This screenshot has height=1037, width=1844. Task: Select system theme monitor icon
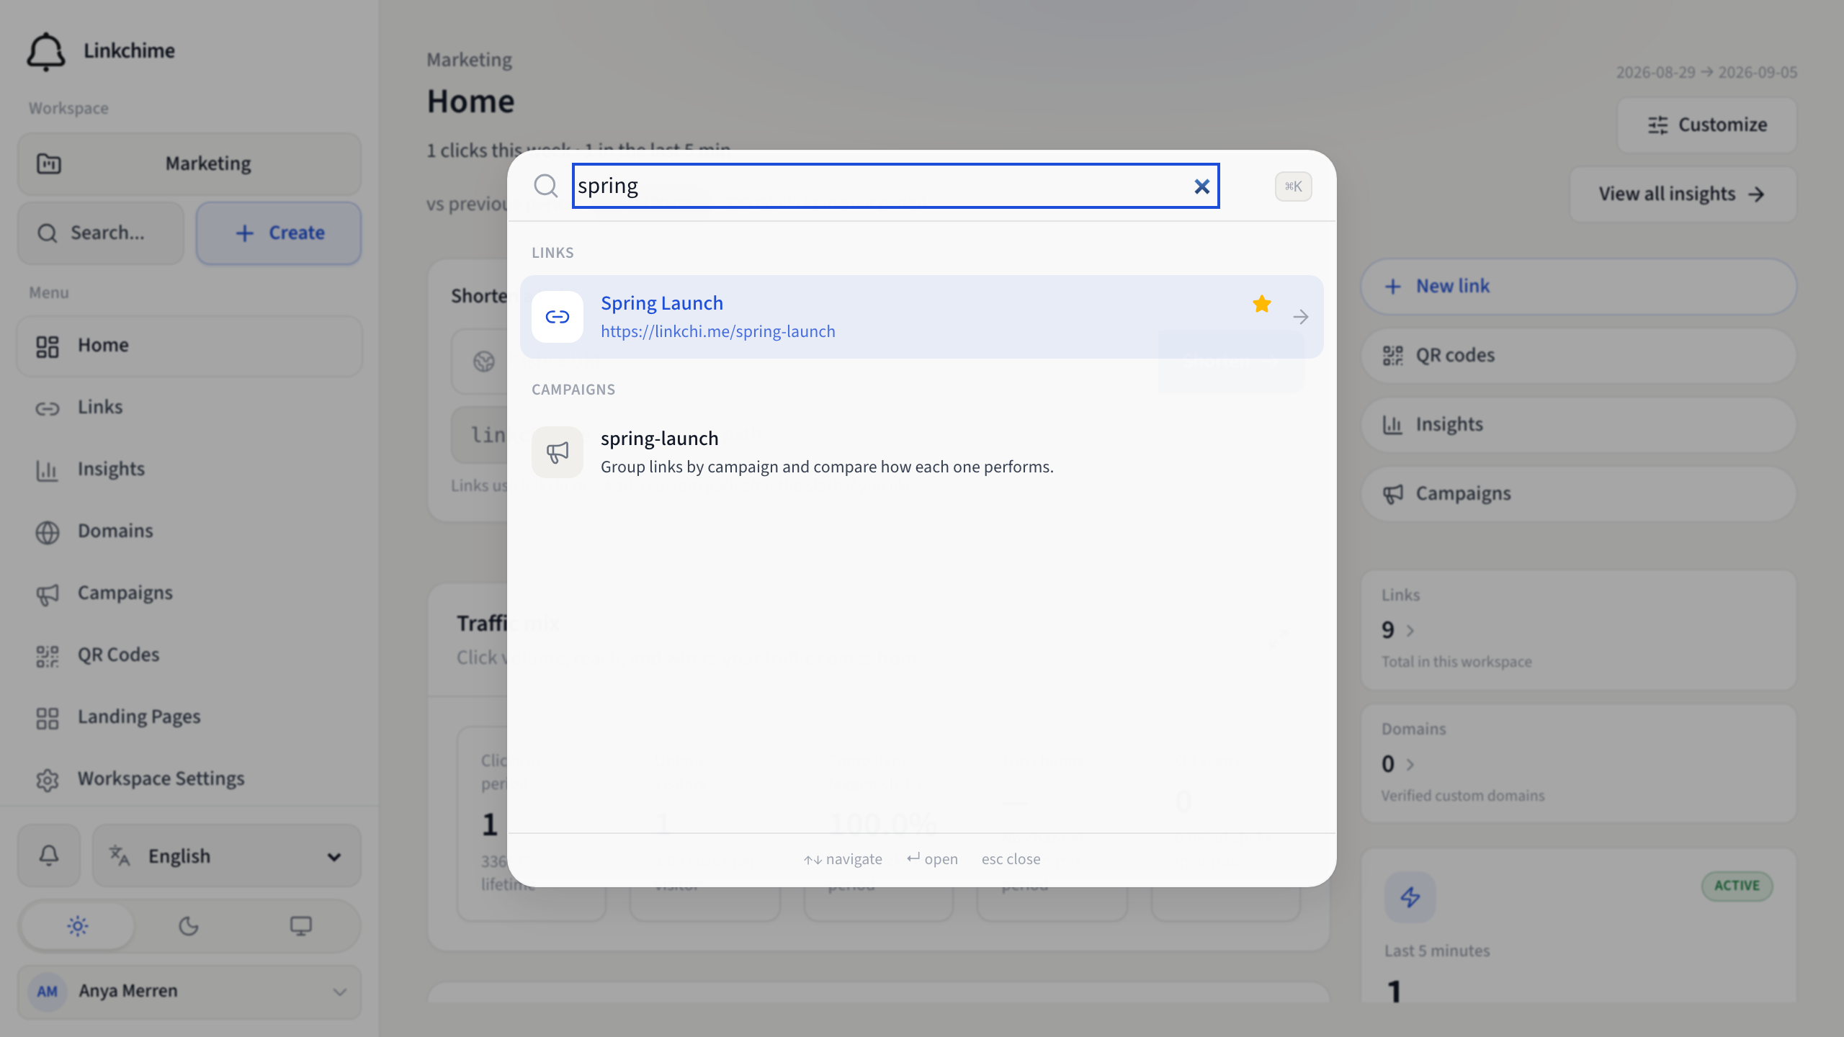300,925
